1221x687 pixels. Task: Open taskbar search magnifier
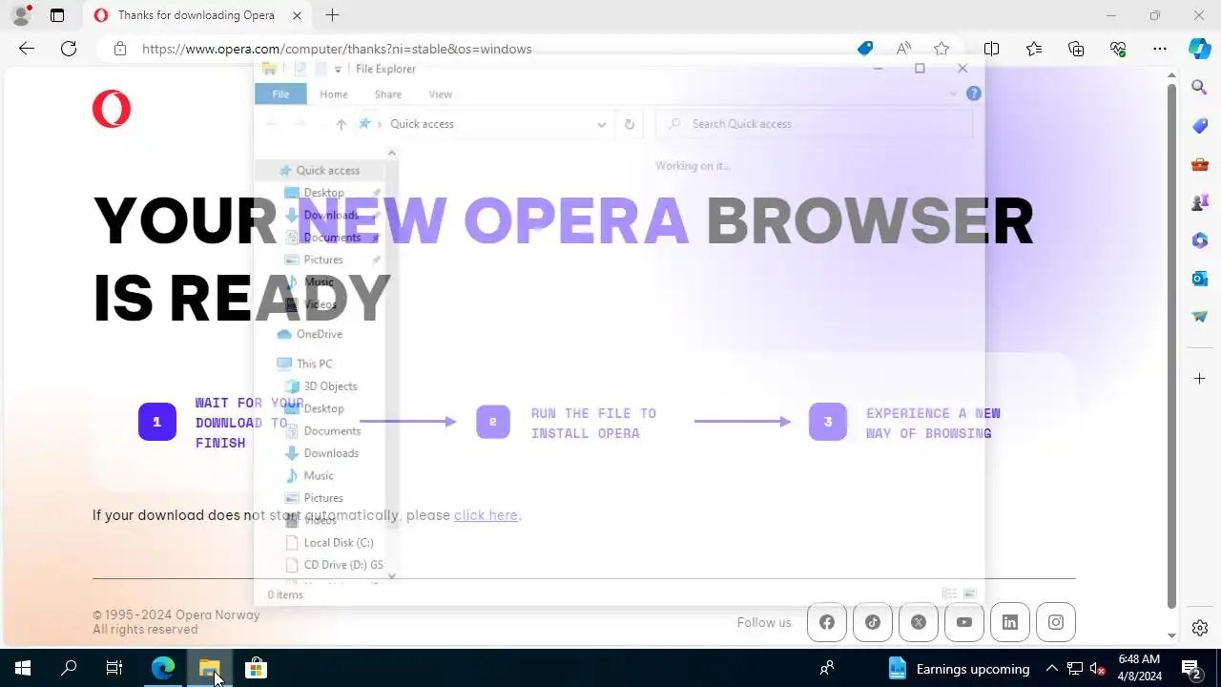(x=69, y=668)
